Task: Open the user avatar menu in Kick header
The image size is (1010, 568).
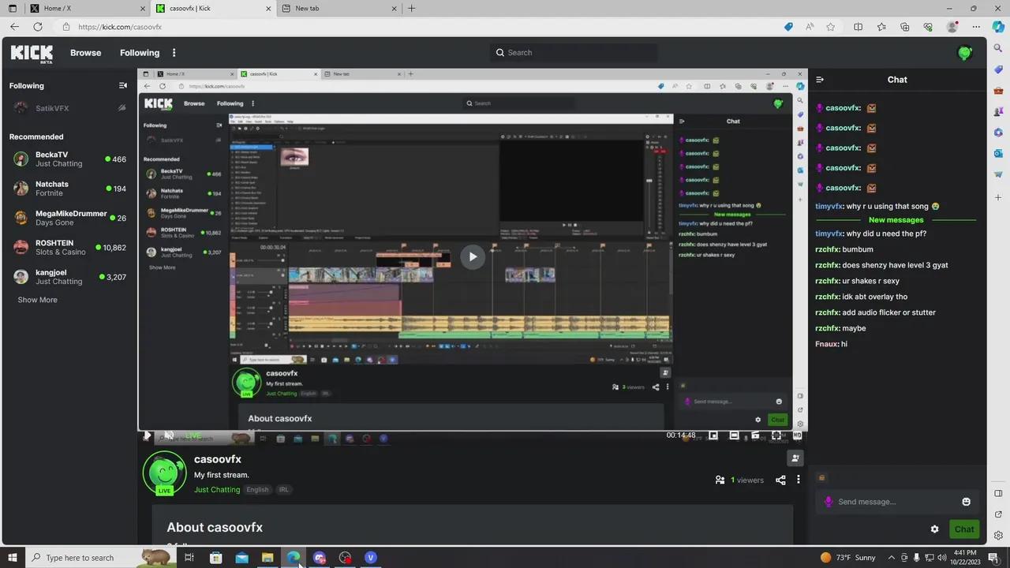Action: tap(964, 53)
